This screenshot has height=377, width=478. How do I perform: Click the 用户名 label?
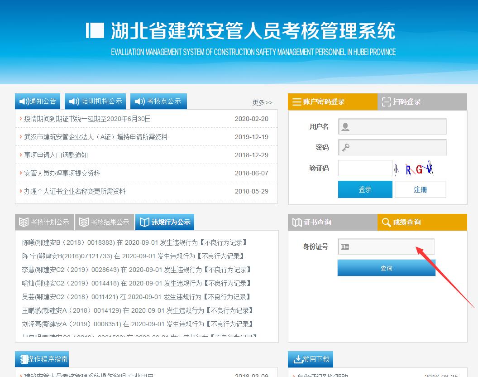[319, 126]
